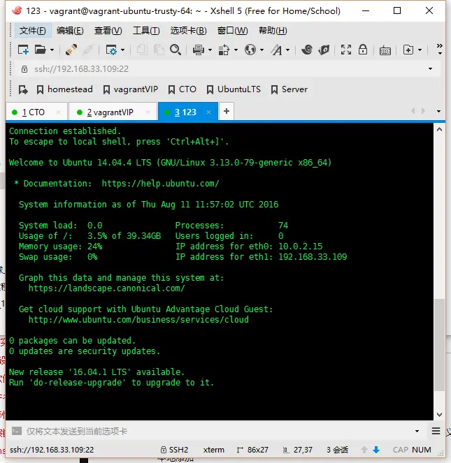This screenshot has height=463, width=451.
Task: Click the SSH2 lock status indicator
Action: tap(174, 450)
